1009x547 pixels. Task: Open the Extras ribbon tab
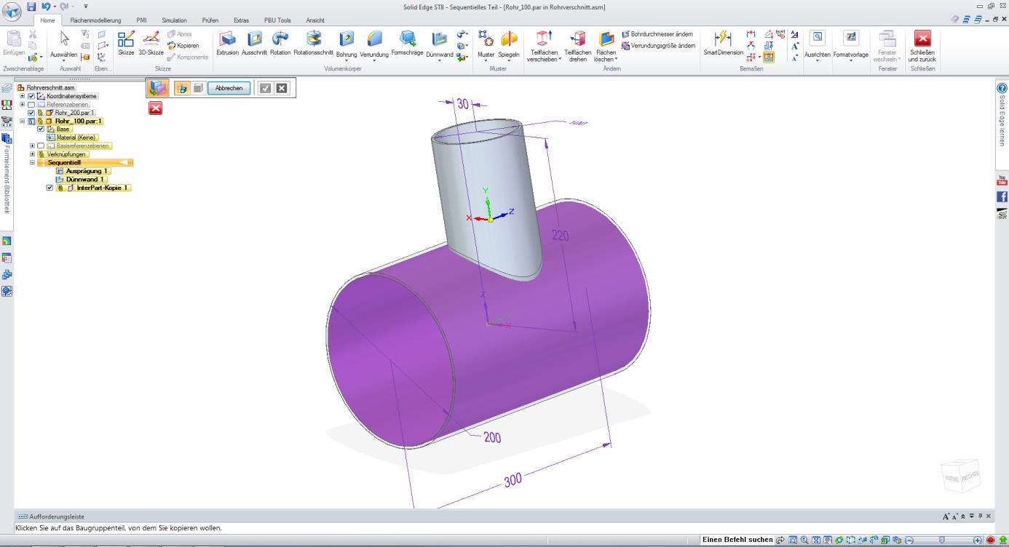[241, 20]
